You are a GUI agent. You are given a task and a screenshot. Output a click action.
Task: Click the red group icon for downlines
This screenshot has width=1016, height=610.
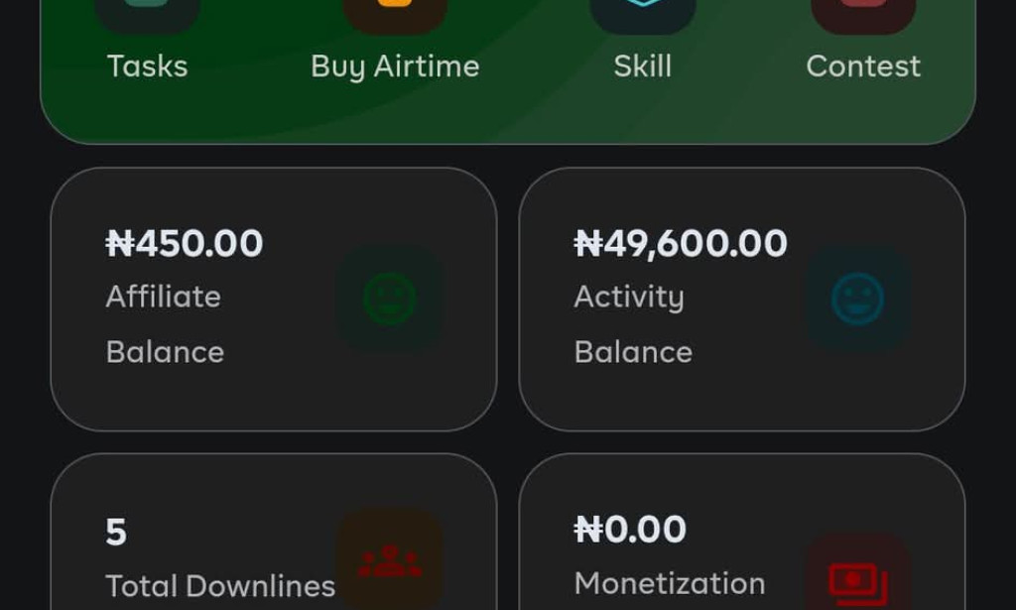[390, 560]
